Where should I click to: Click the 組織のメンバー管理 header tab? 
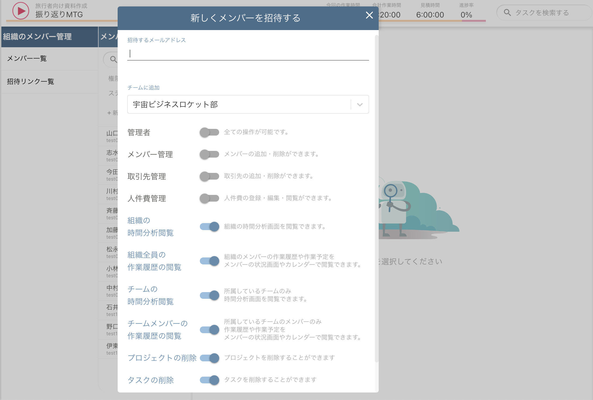[x=37, y=37]
